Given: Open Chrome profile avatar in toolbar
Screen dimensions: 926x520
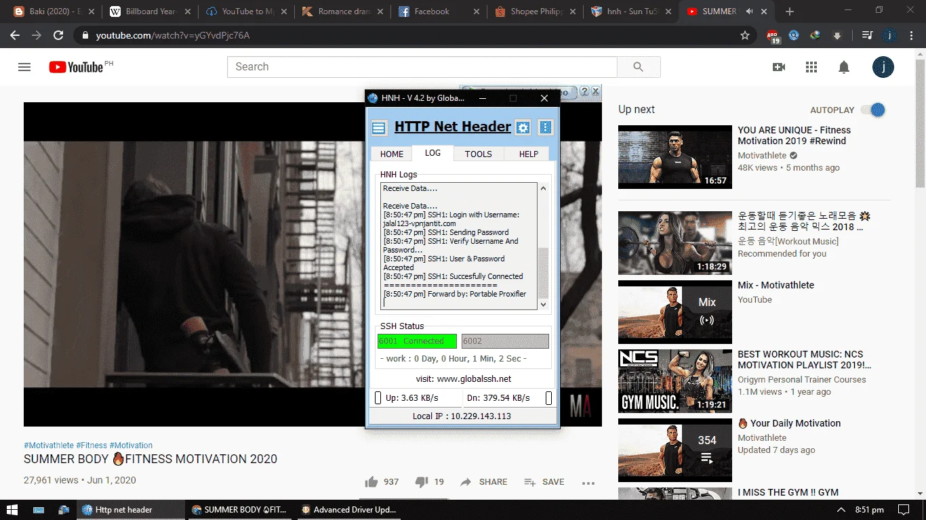Looking at the screenshot, I should (889, 35).
